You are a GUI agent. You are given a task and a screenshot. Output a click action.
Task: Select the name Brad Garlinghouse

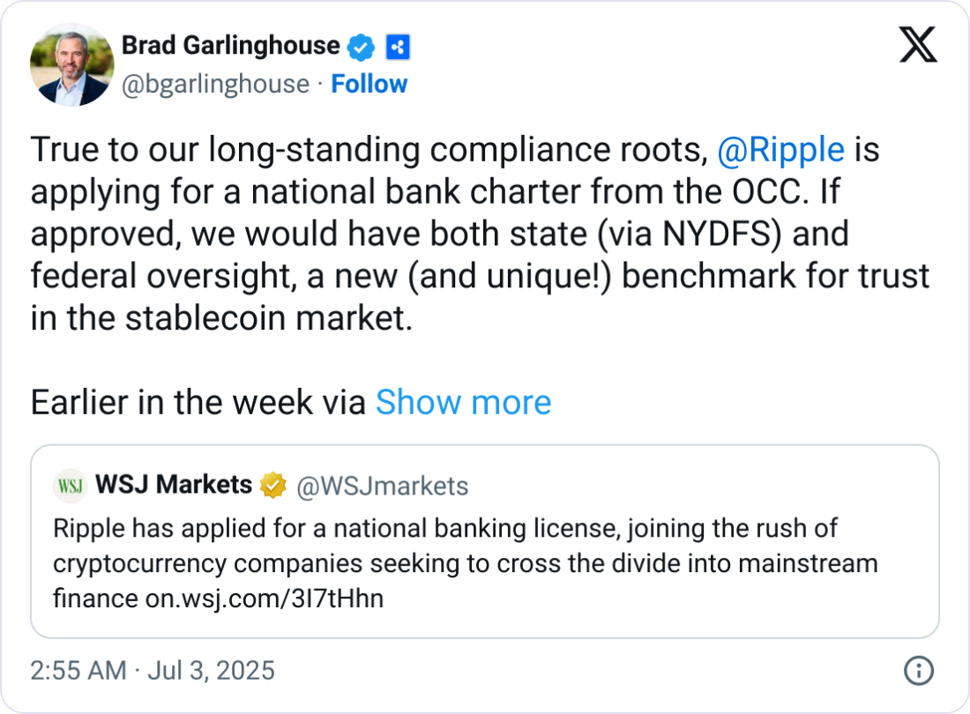[231, 45]
